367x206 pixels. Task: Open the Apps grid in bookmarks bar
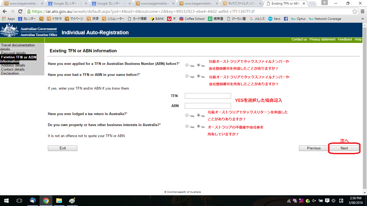click(x=8, y=19)
